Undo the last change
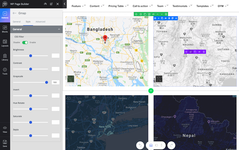This screenshot has width=239, height=150. pyautogui.click(x=140, y=145)
